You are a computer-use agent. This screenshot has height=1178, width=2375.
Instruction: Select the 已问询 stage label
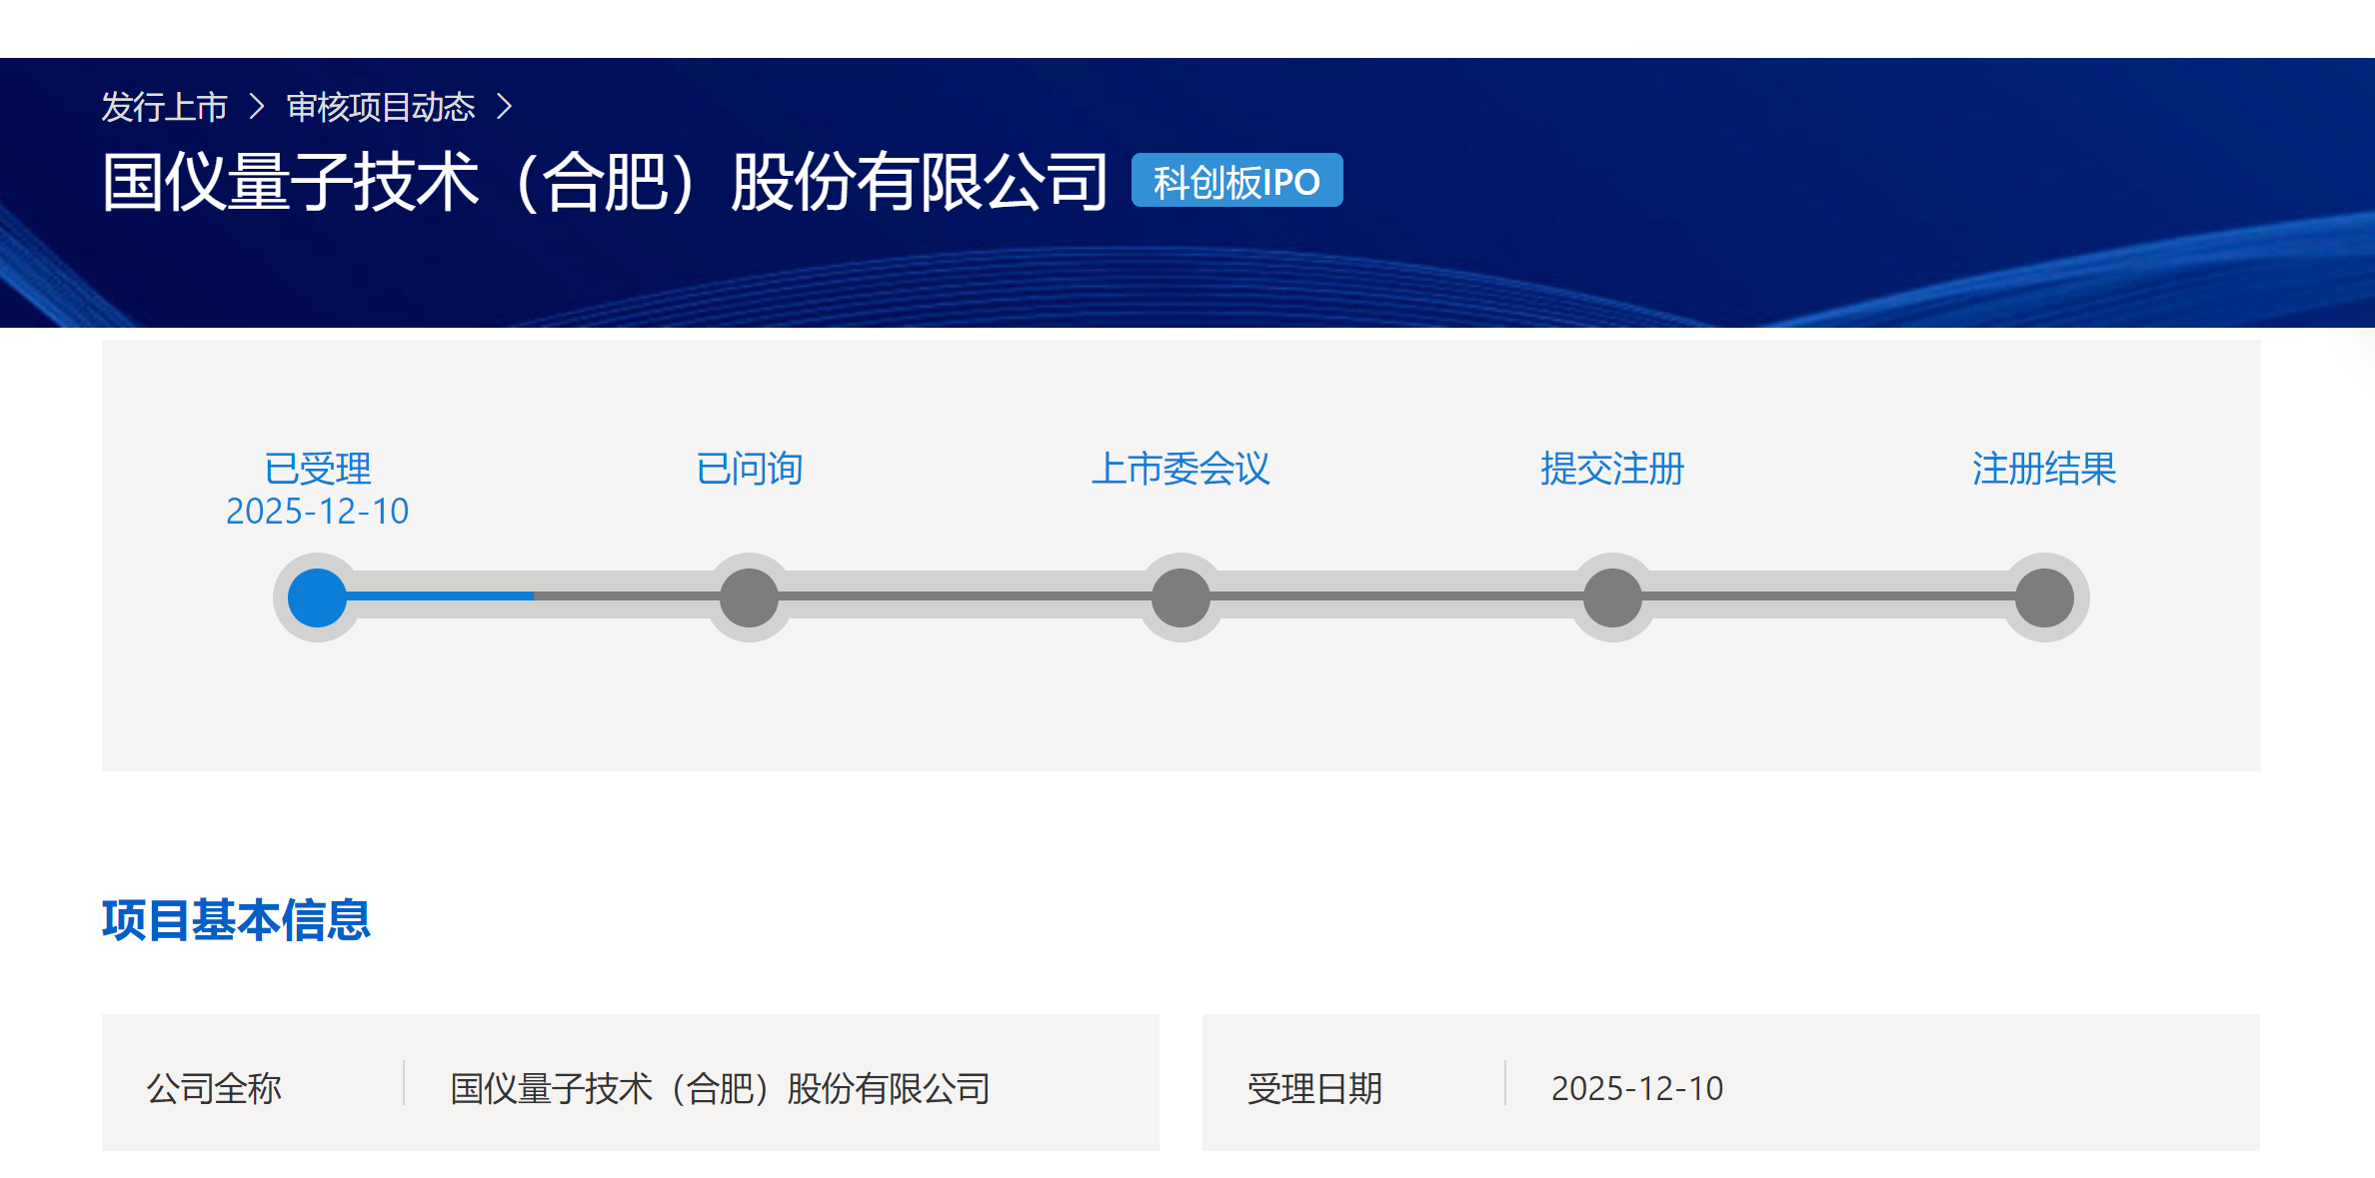(749, 469)
